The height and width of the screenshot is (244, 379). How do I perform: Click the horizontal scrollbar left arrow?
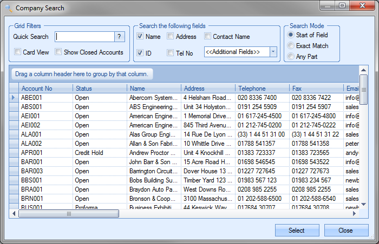click(14, 214)
